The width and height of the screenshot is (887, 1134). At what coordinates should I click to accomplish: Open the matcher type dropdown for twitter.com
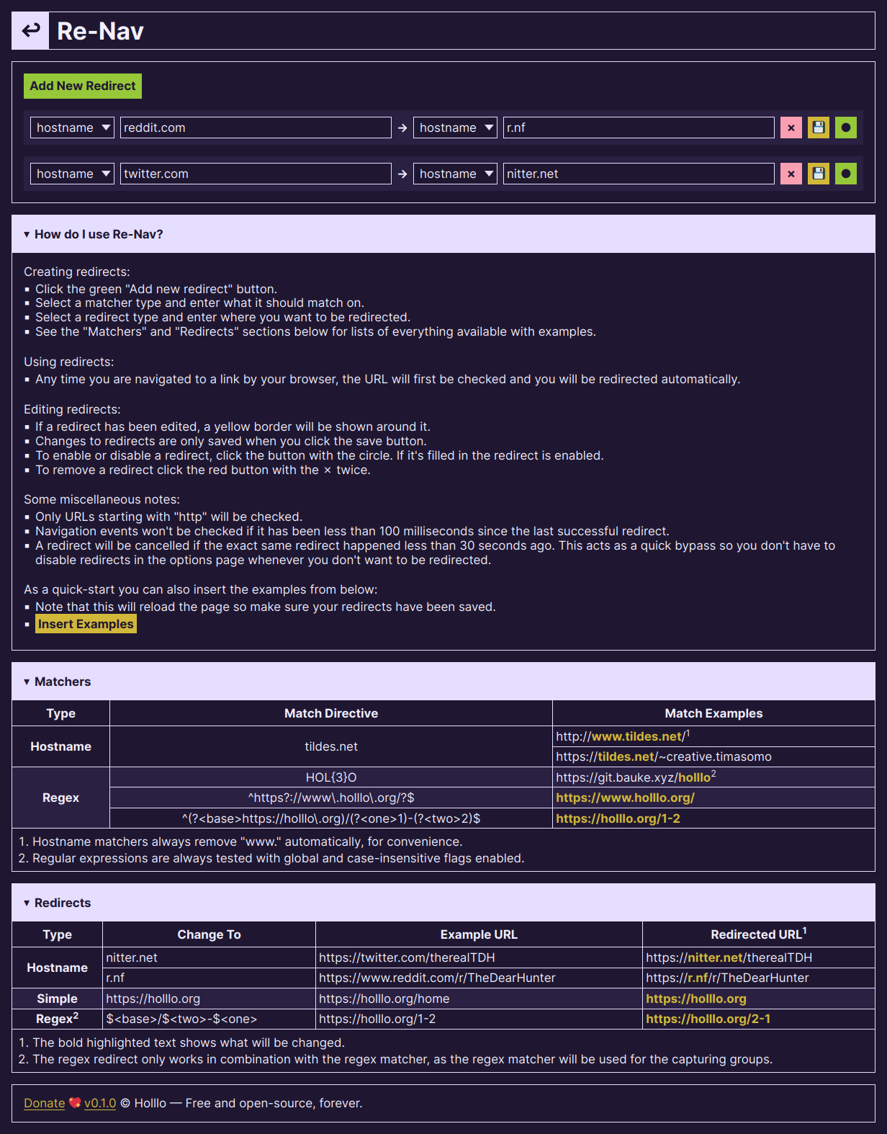[x=72, y=174]
